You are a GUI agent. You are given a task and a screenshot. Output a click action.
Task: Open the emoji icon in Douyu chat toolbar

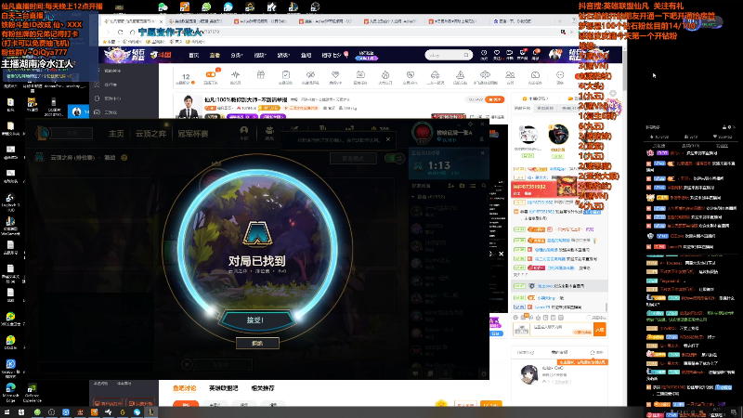point(516,318)
